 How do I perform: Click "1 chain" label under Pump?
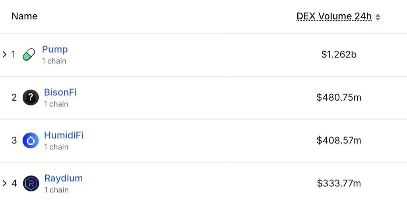(x=54, y=61)
